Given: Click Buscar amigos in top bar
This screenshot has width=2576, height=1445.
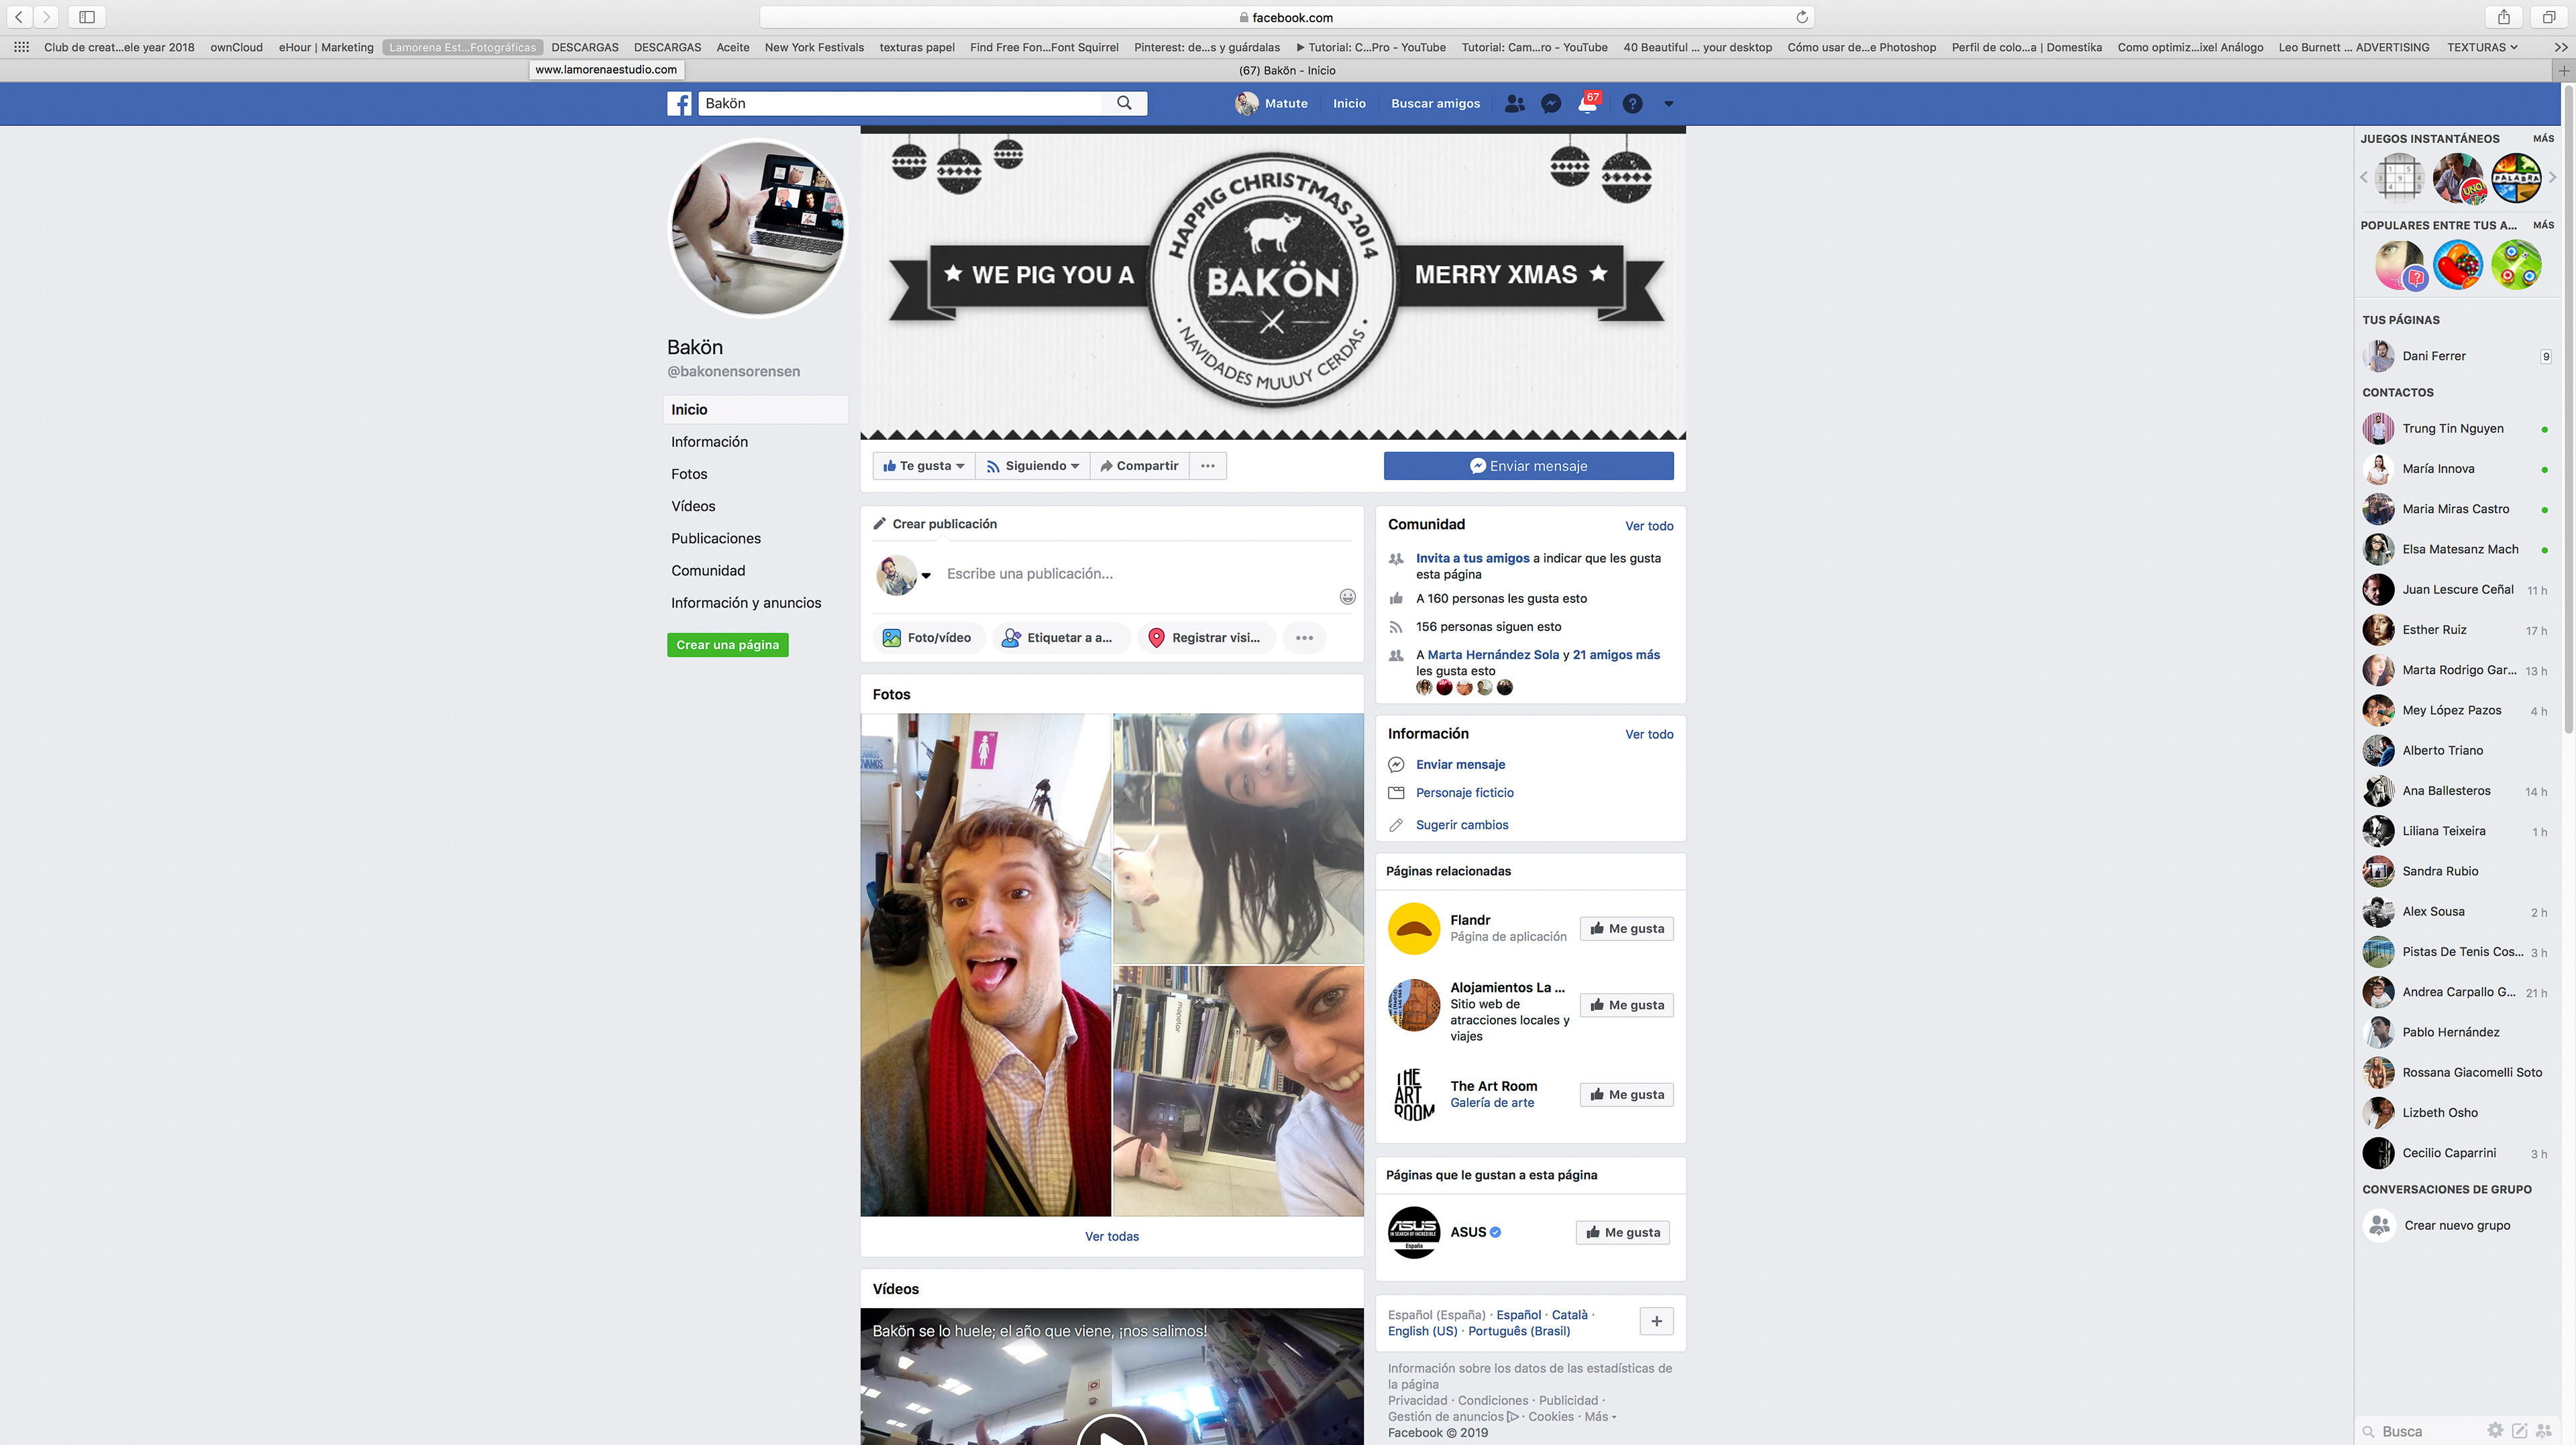Looking at the screenshot, I should 1435,103.
